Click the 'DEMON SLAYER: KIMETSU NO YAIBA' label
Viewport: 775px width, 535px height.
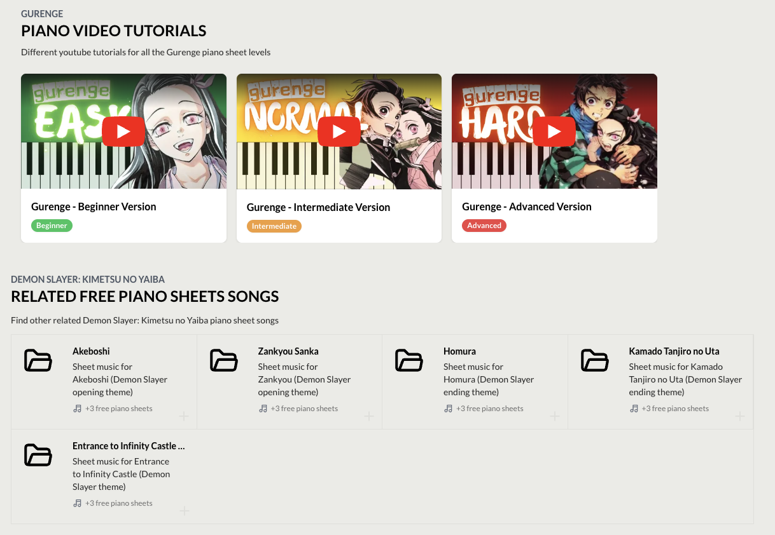click(88, 280)
